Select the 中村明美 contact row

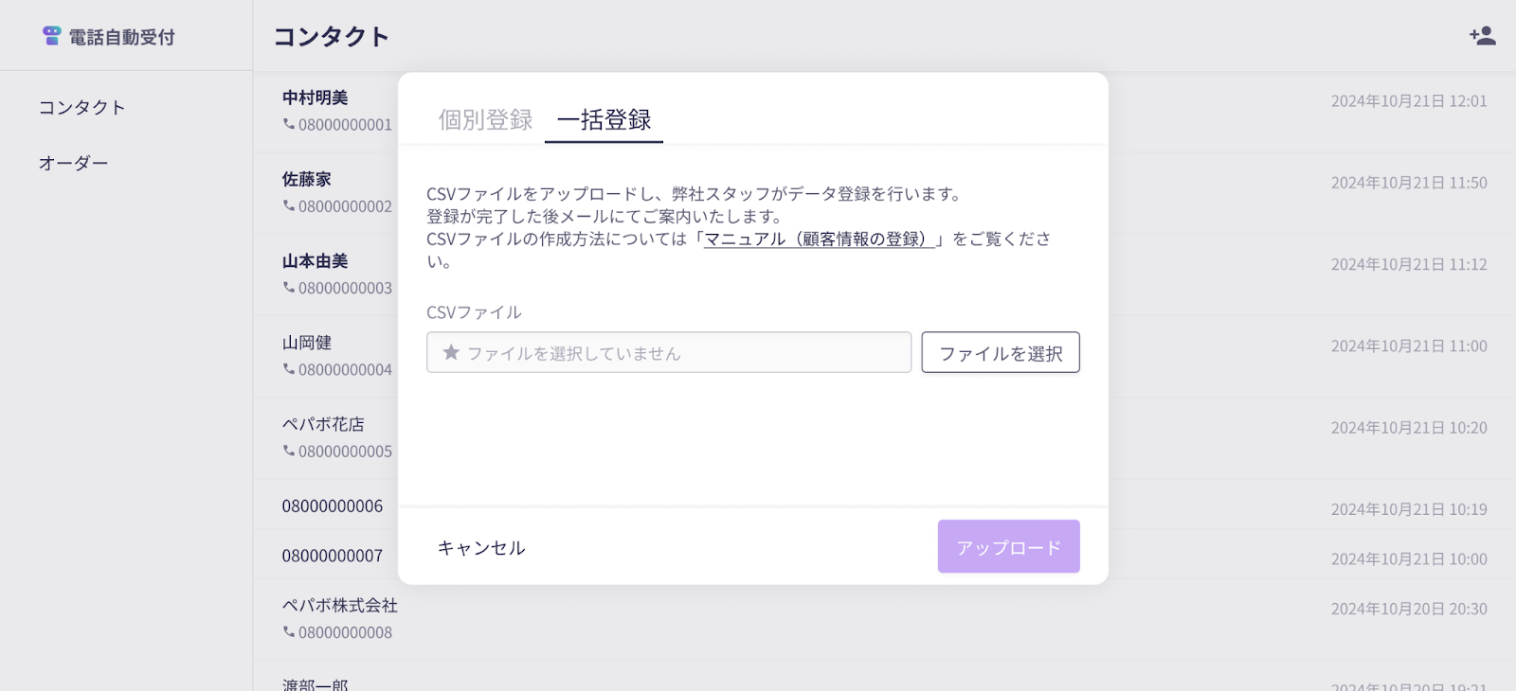884,112
